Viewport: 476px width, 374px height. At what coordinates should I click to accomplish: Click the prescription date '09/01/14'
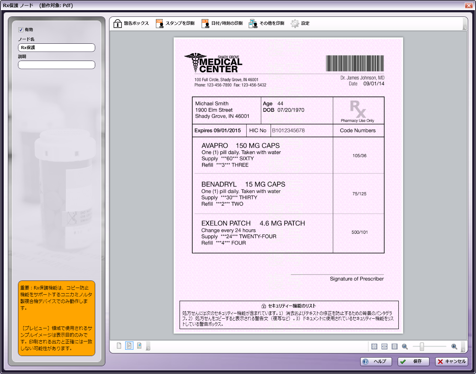(x=374, y=84)
